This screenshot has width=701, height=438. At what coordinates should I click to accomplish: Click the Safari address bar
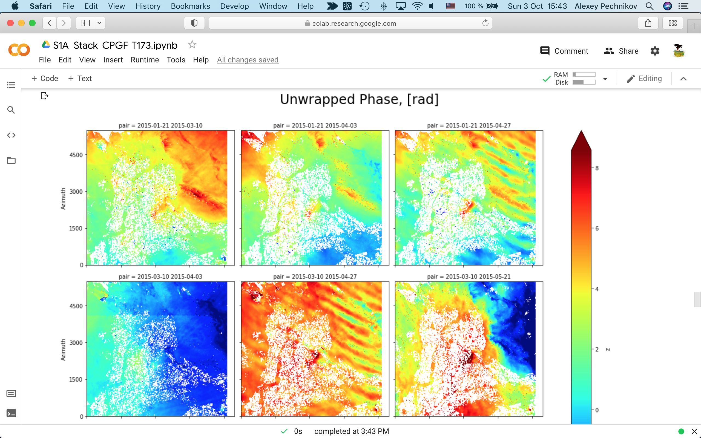(x=350, y=23)
